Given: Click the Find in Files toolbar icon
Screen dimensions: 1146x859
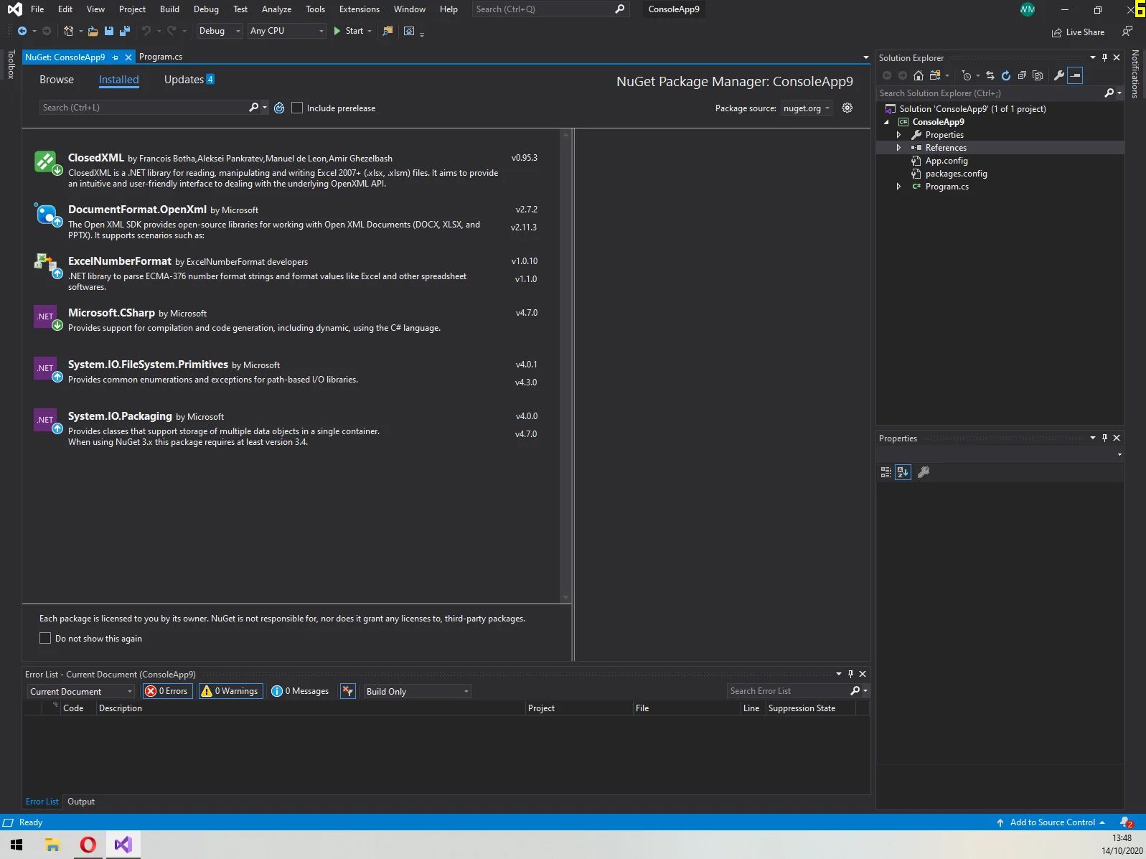Looking at the screenshot, I should 388,31.
